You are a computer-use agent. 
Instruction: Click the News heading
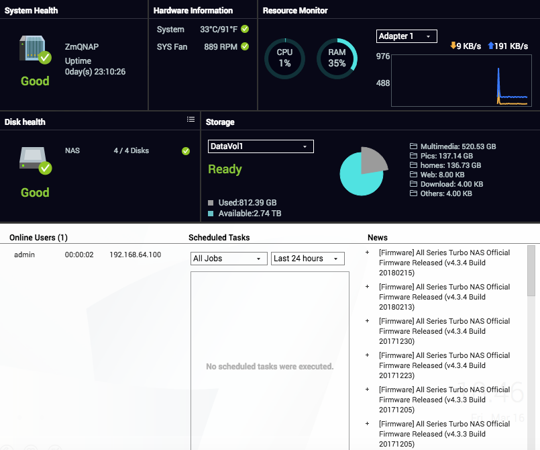click(x=378, y=238)
